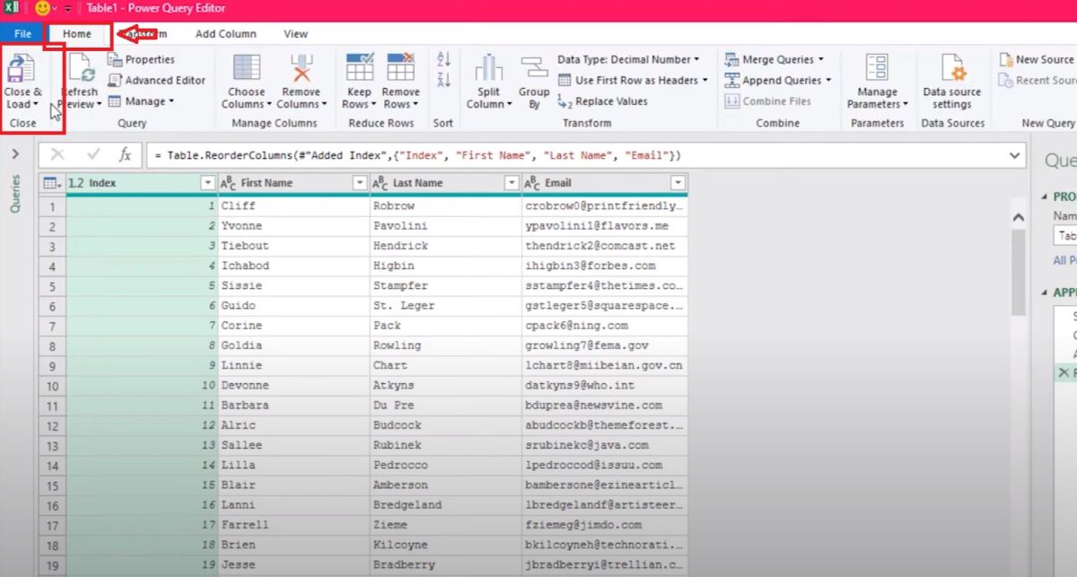Click the Index column data type icon
This screenshot has height=577, width=1077.
tap(76, 183)
